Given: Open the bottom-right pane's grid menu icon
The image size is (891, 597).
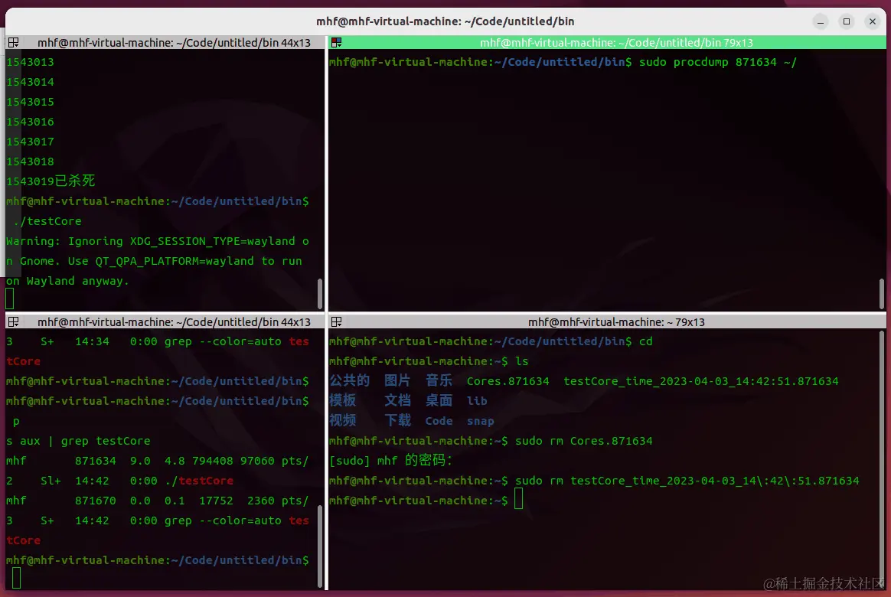Looking at the screenshot, I should 336,322.
